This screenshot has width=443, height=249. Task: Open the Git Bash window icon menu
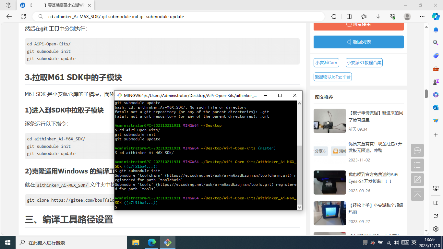120,95
